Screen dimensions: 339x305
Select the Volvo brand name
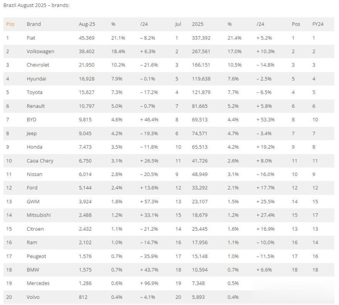point(33,297)
